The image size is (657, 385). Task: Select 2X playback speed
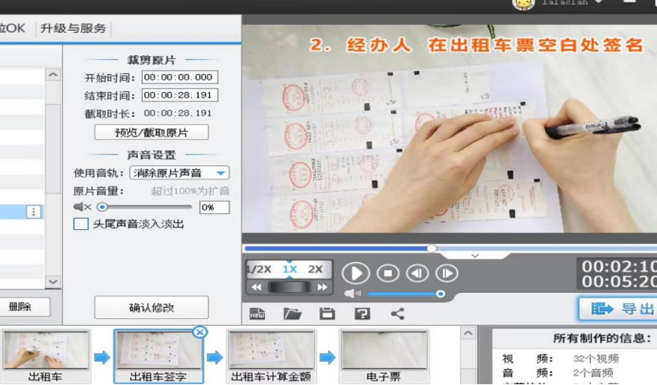tap(315, 269)
